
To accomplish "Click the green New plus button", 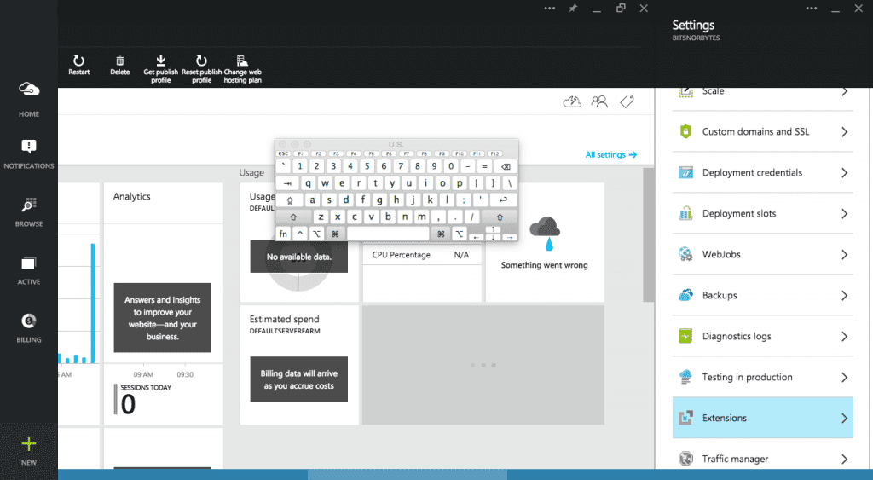I will point(29,444).
